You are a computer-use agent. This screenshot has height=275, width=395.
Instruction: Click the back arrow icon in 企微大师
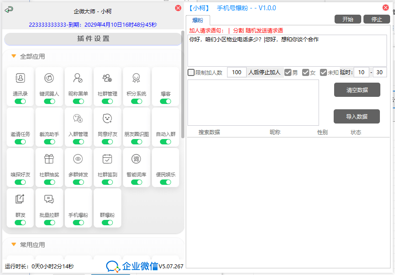(x=9, y=10)
